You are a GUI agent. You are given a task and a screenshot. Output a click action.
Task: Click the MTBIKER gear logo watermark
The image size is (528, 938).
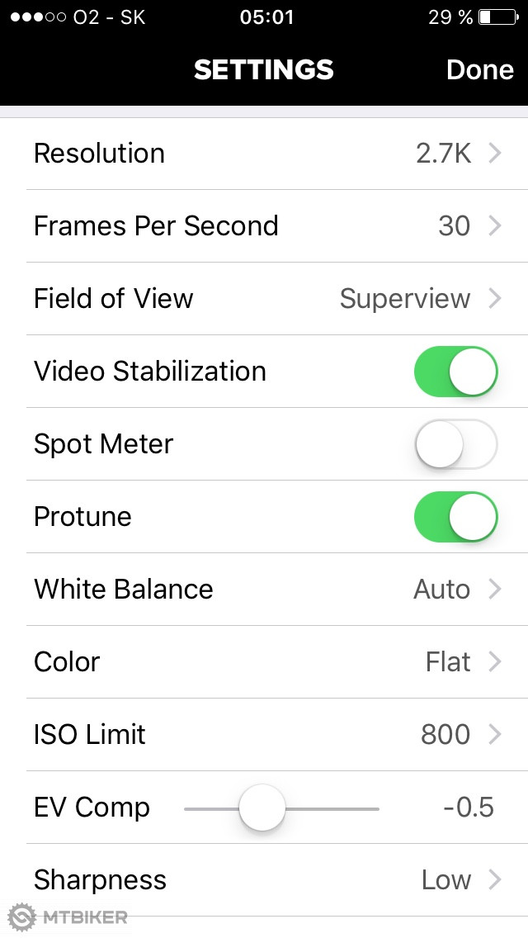pyautogui.click(x=22, y=917)
